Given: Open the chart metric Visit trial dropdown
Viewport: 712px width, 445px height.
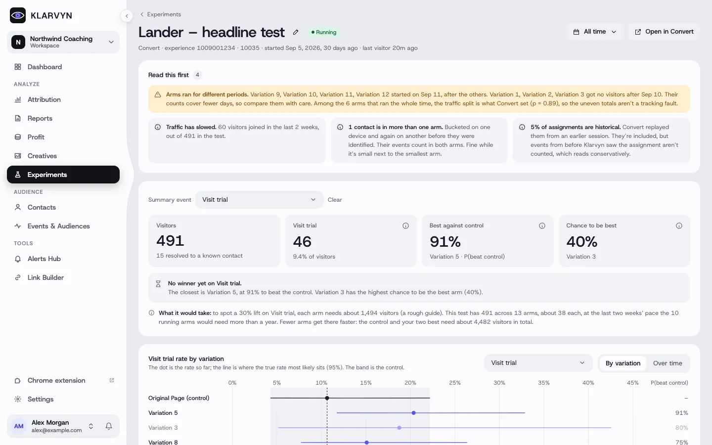Looking at the screenshot, I should [538, 363].
